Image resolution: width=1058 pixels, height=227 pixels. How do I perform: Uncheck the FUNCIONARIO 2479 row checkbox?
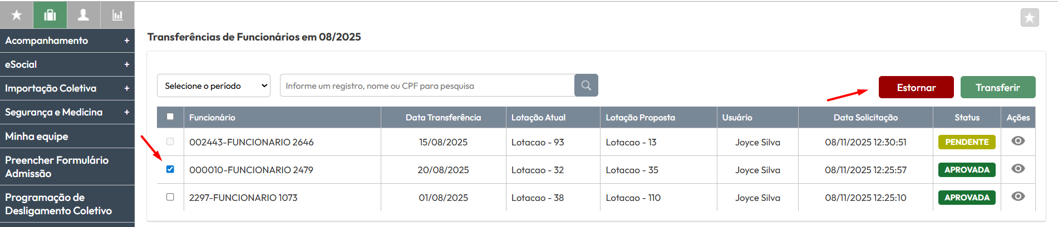[170, 169]
